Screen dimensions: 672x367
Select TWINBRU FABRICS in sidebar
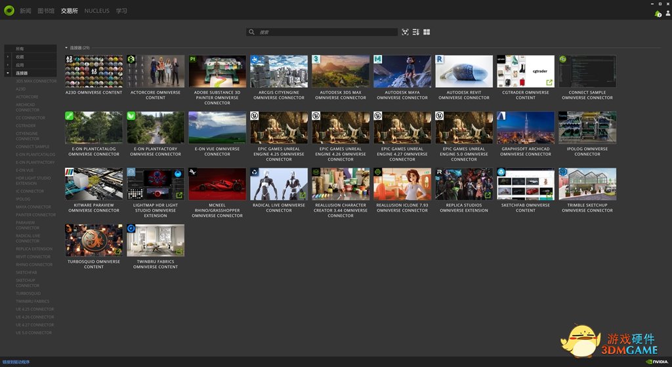[x=33, y=301]
